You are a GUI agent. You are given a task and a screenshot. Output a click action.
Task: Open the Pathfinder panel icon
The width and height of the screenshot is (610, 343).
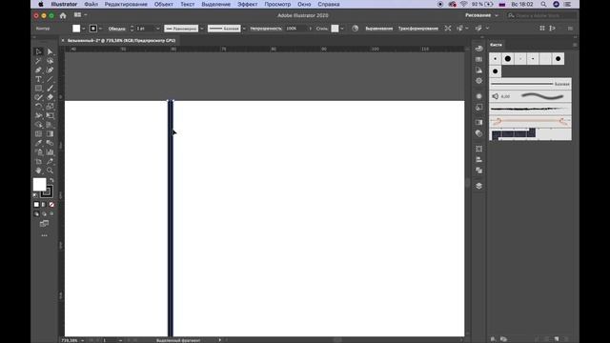pos(478,171)
